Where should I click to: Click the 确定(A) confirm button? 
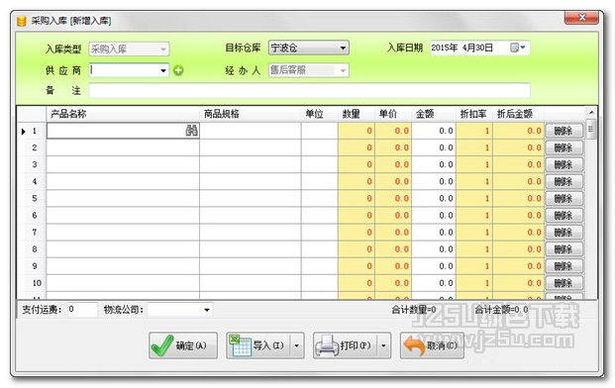[183, 345]
